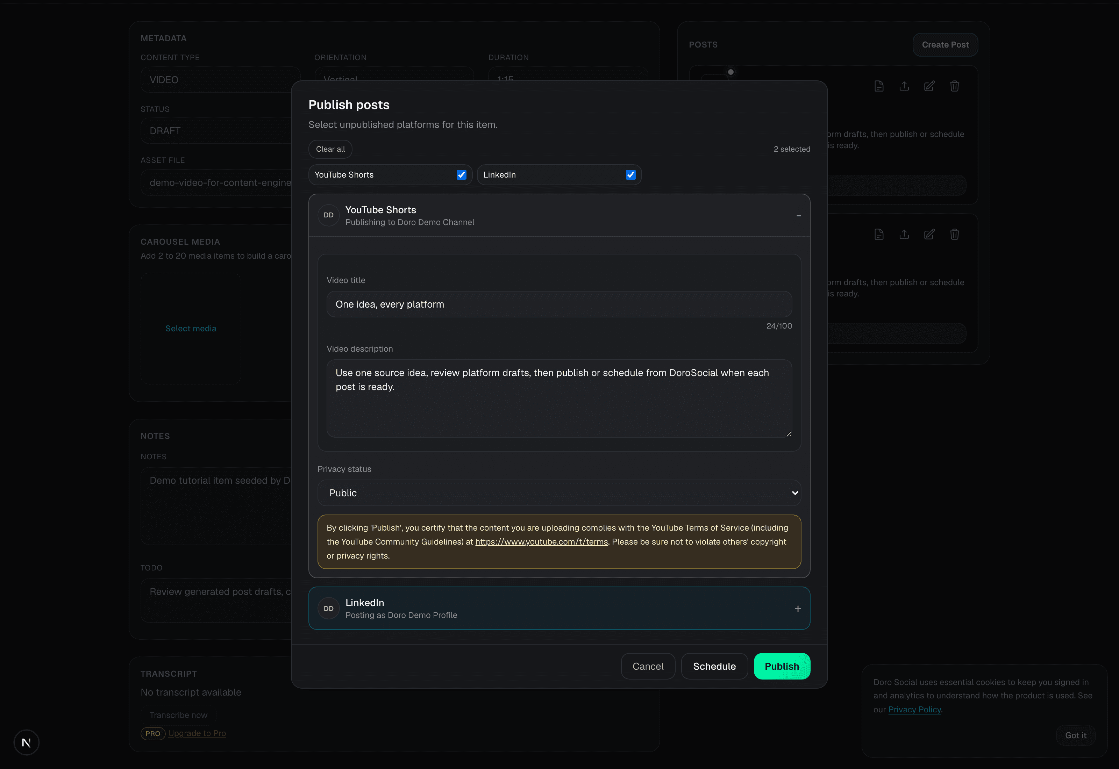Expand the LinkedIn section with the plus
The width and height of the screenshot is (1119, 769).
coord(798,609)
